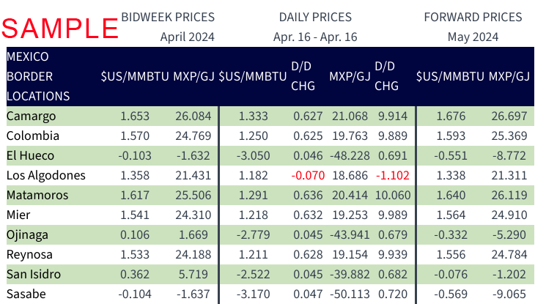Select the Sasabe row label
The image size is (546, 304).
coord(26,294)
